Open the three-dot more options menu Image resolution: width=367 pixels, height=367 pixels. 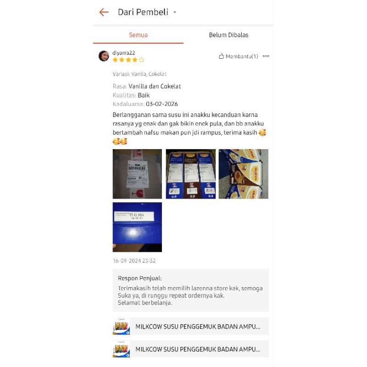click(266, 56)
